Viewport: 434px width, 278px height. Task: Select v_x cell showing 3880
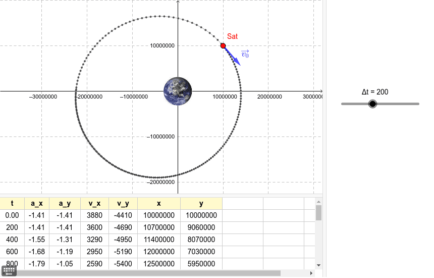tap(95, 215)
